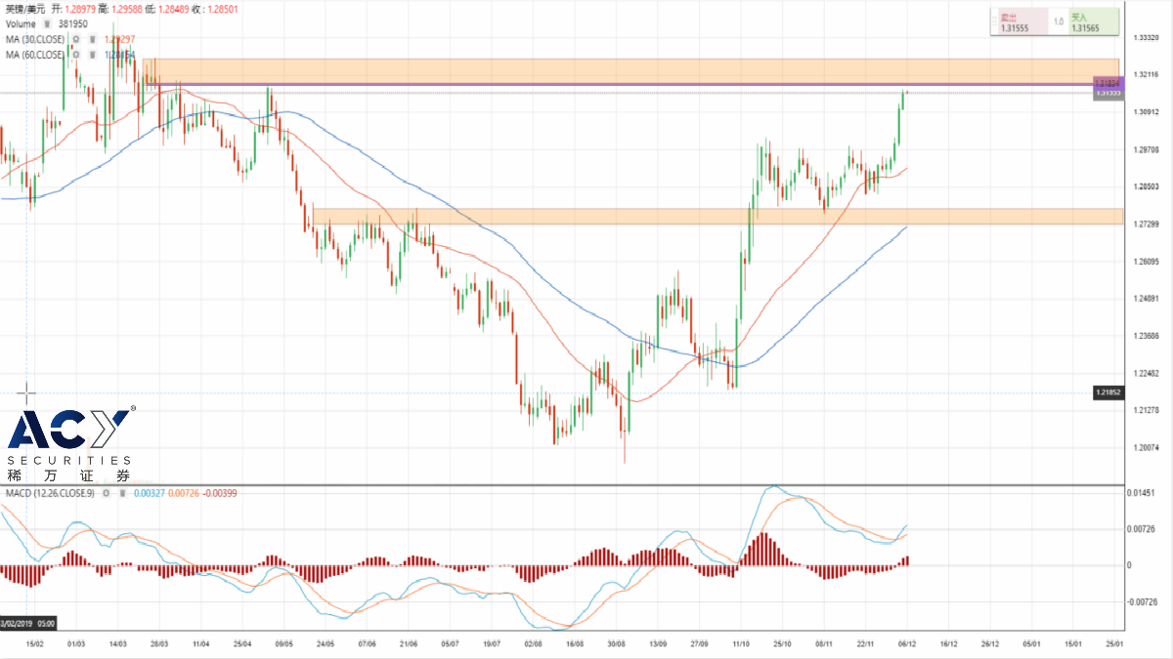Select the purple horizontal line price label
Viewport: 1173px width, 659px height.
1108,85
